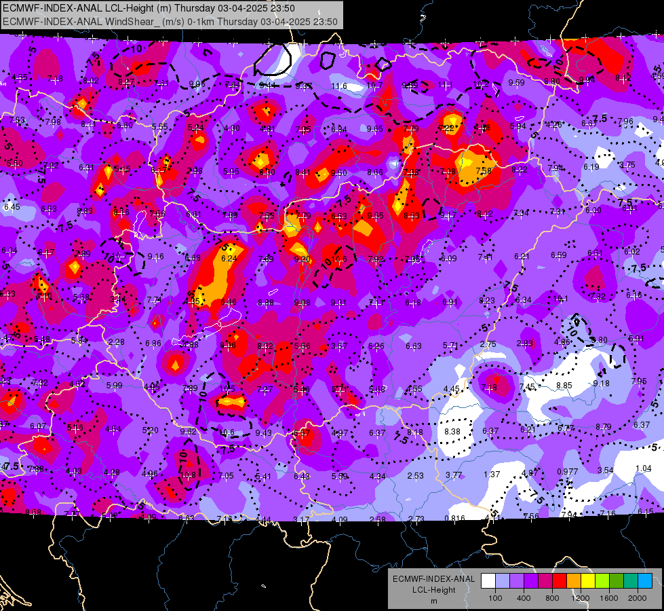This screenshot has height=611, width=664.
Task: Click the legend unit label m
Action: click(433, 601)
